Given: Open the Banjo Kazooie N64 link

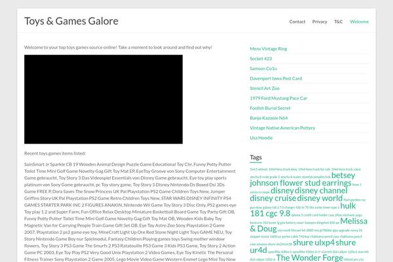Looking at the screenshot, I should (269, 118).
